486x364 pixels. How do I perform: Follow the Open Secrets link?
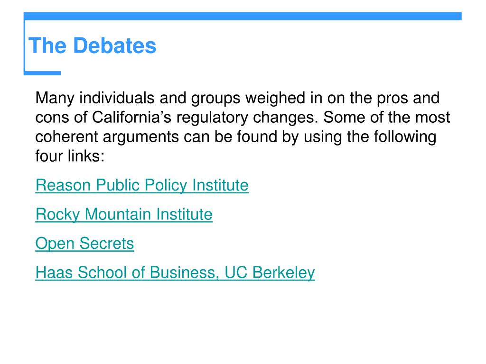coord(84,244)
